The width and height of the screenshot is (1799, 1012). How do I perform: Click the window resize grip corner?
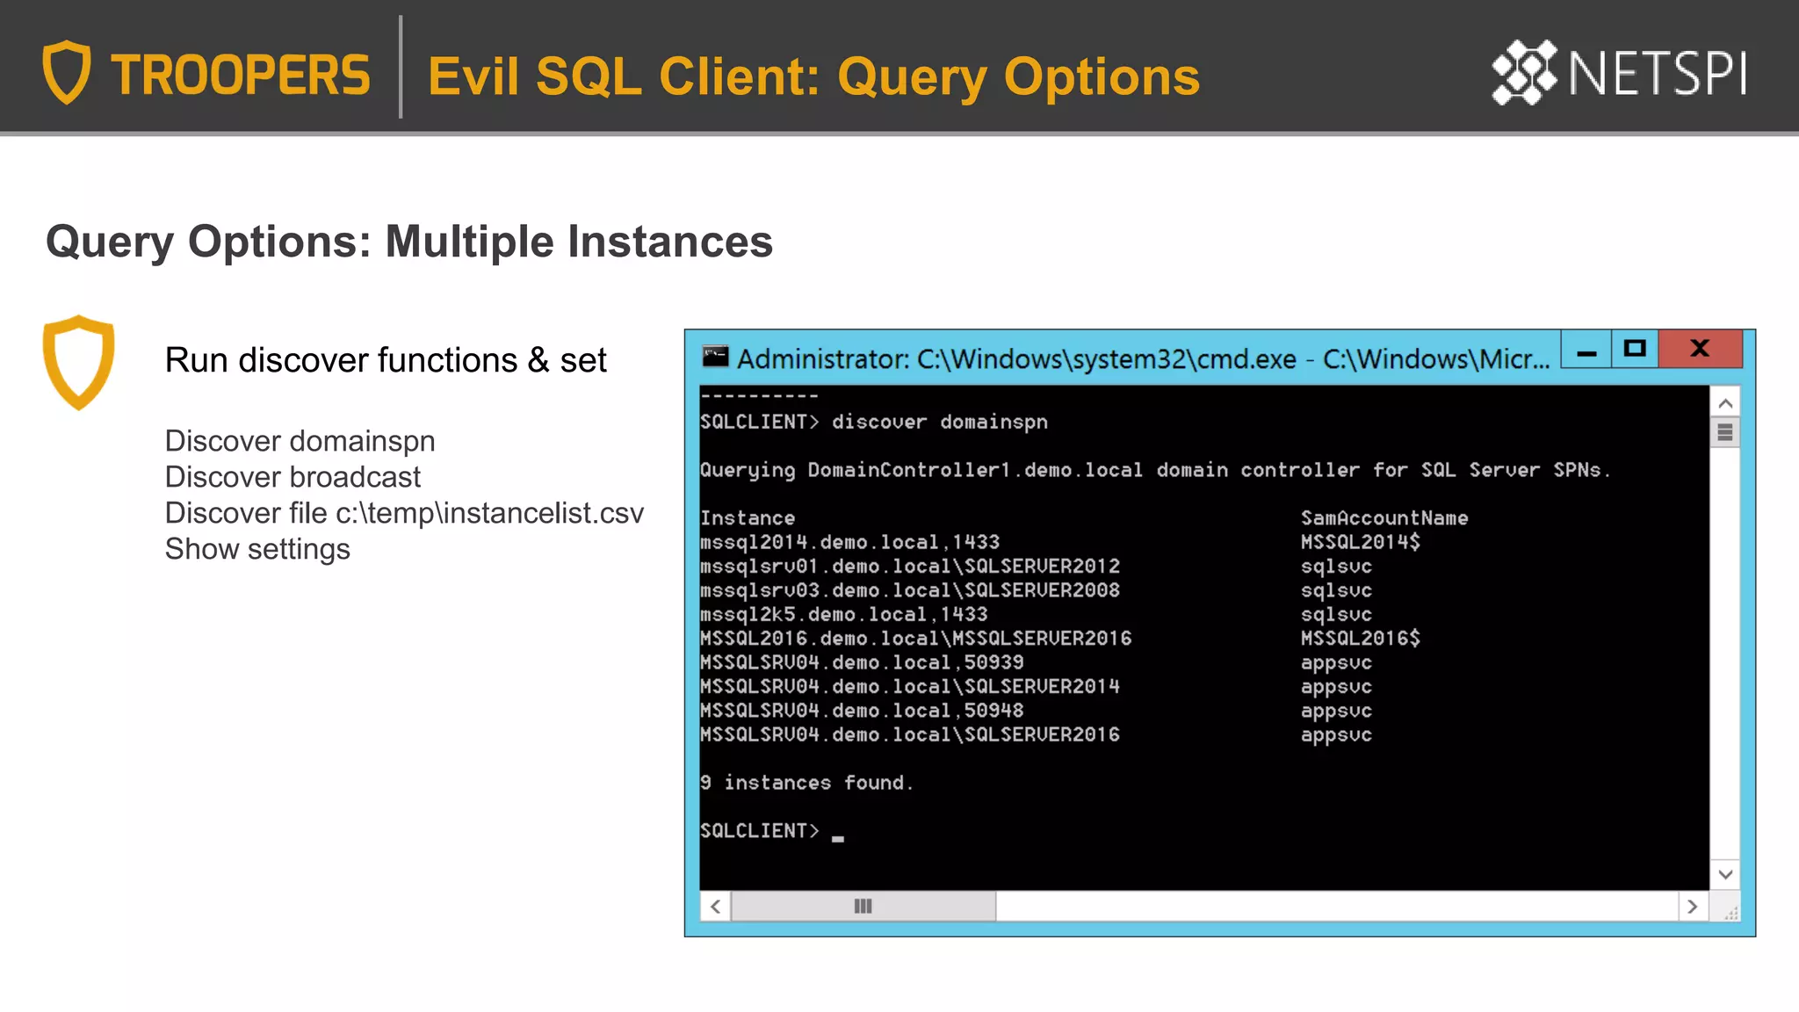point(1730,912)
